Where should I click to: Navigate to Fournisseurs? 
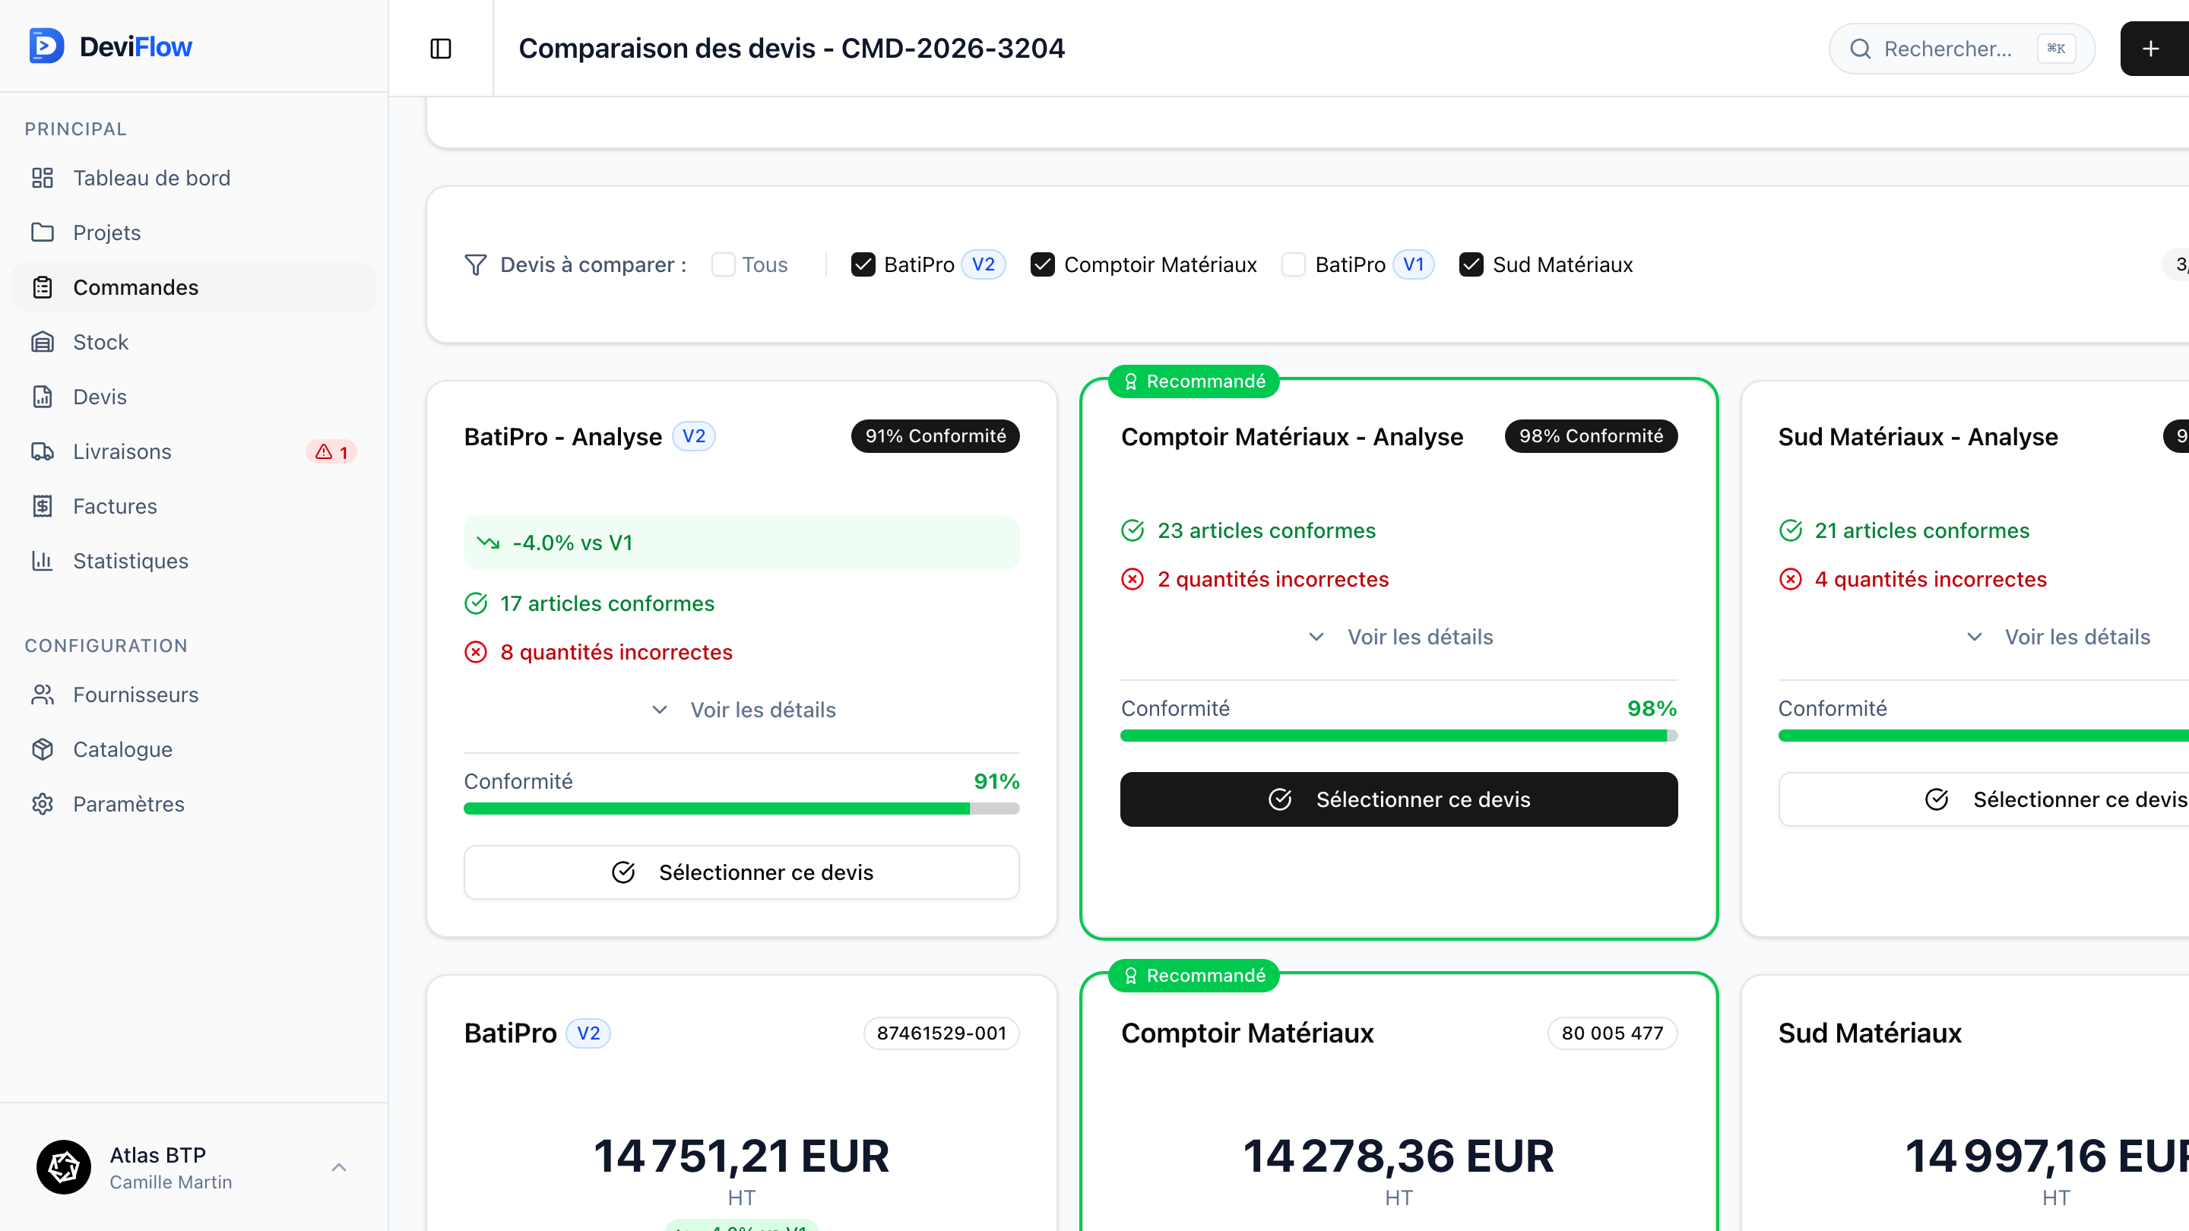[194, 694]
